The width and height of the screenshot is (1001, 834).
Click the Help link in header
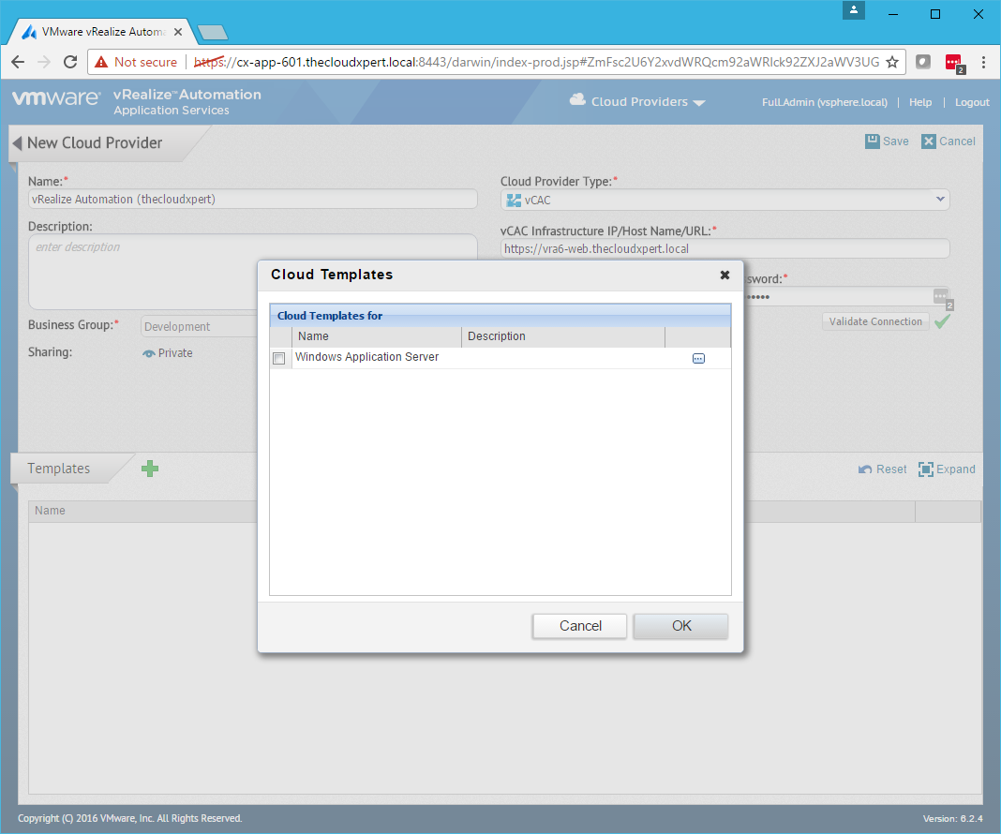[x=920, y=102]
